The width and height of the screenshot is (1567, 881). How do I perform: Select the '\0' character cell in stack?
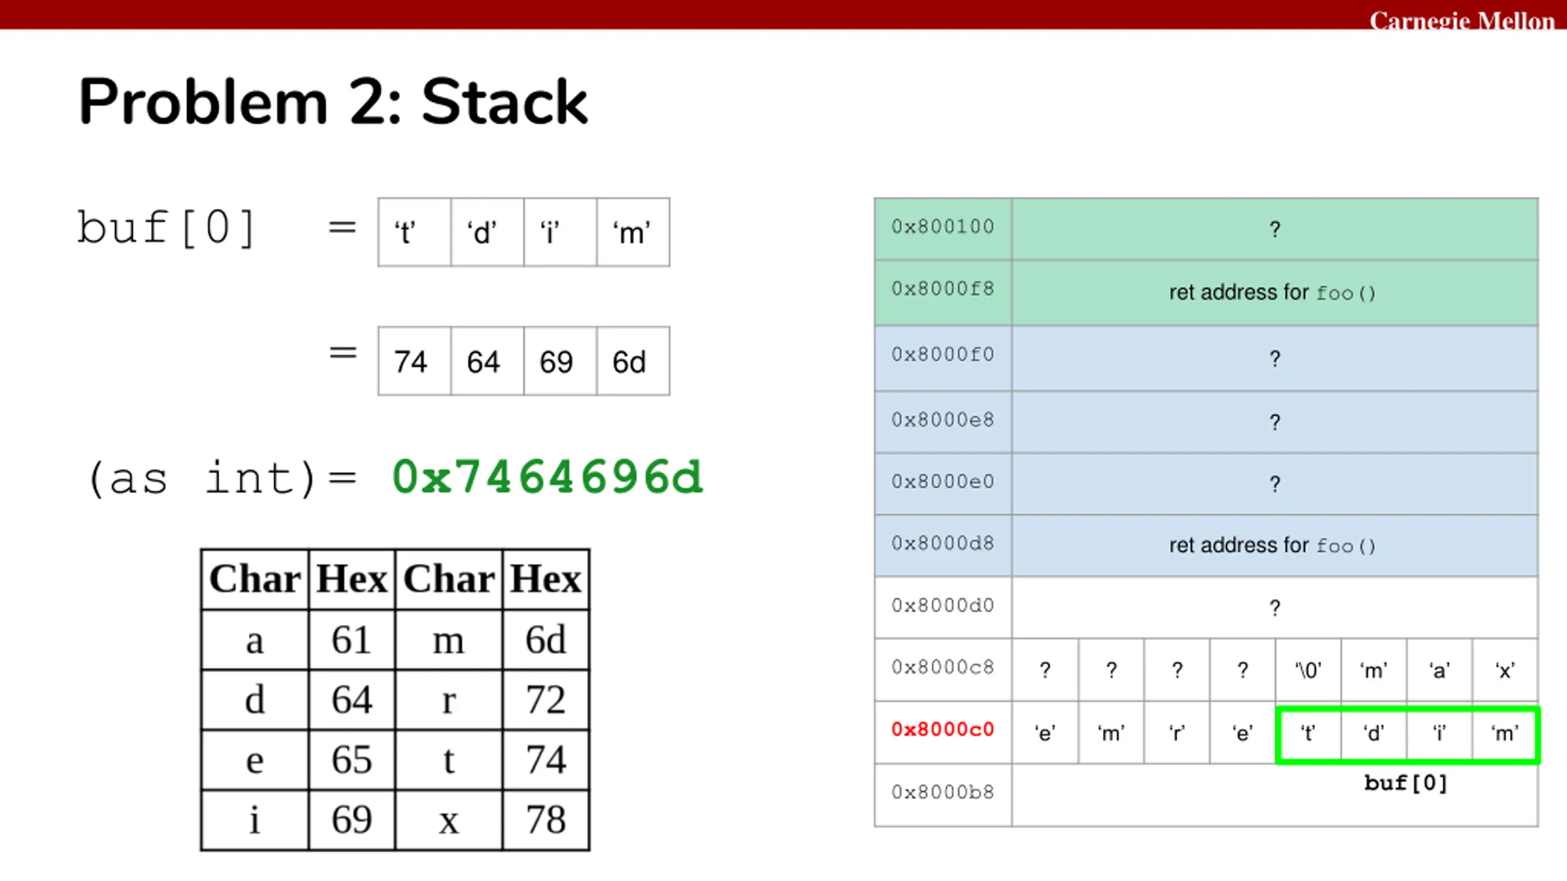(x=1308, y=670)
